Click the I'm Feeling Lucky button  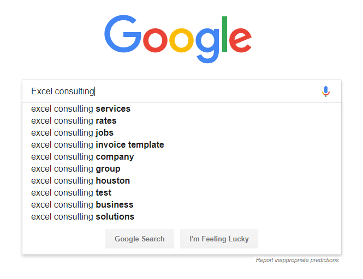click(x=219, y=239)
